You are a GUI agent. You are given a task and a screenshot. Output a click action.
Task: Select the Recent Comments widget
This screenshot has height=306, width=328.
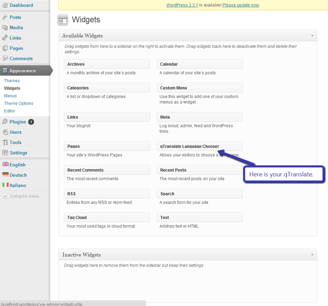coord(107,170)
